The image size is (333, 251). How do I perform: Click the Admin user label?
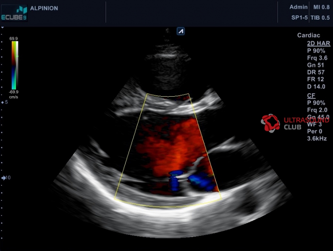pyautogui.click(x=299, y=7)
